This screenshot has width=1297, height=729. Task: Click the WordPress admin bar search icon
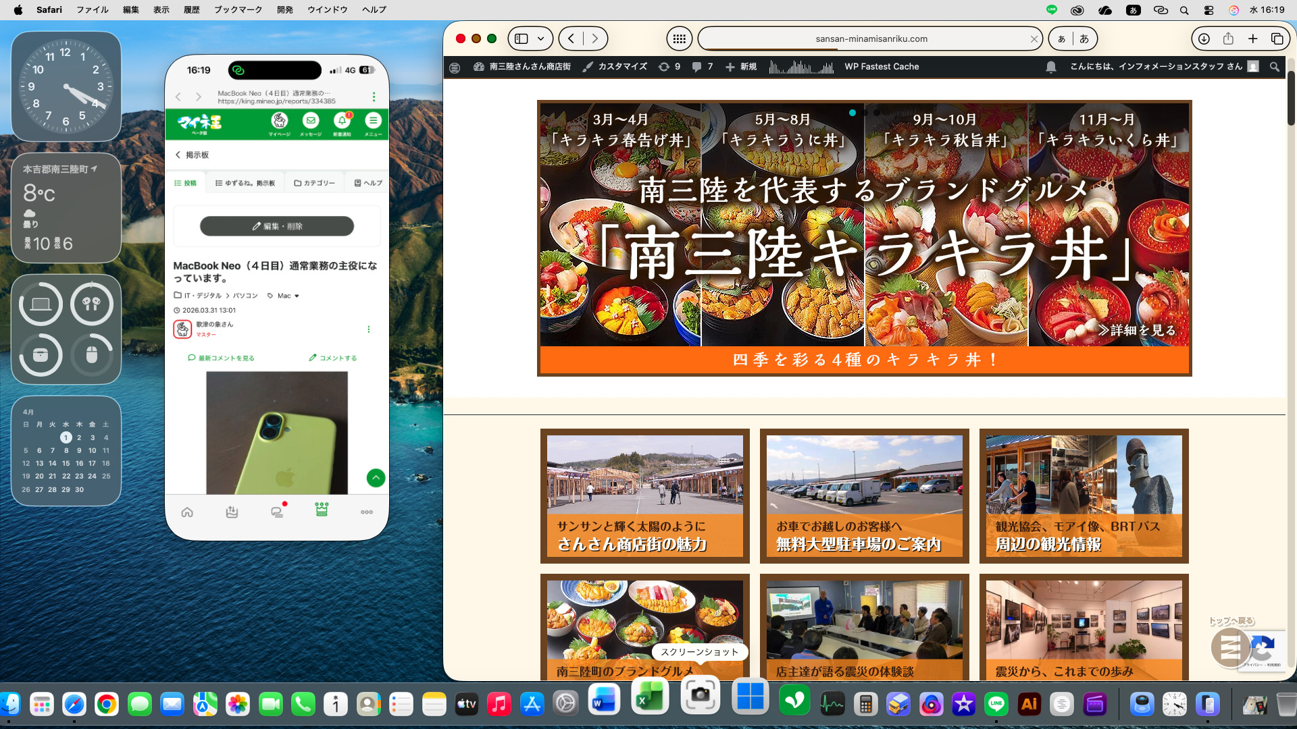[1274, 67]
